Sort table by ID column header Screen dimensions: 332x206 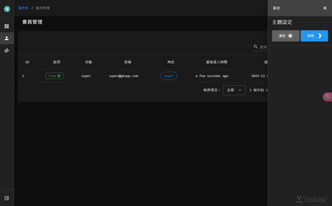27,62
